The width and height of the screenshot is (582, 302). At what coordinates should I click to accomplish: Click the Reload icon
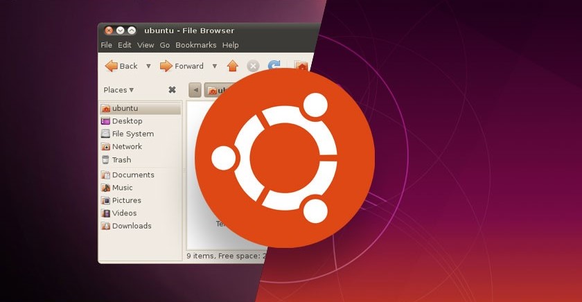point(274,66)
